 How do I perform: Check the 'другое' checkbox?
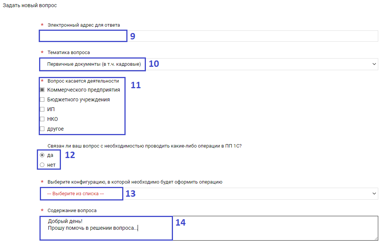(42, 129)
